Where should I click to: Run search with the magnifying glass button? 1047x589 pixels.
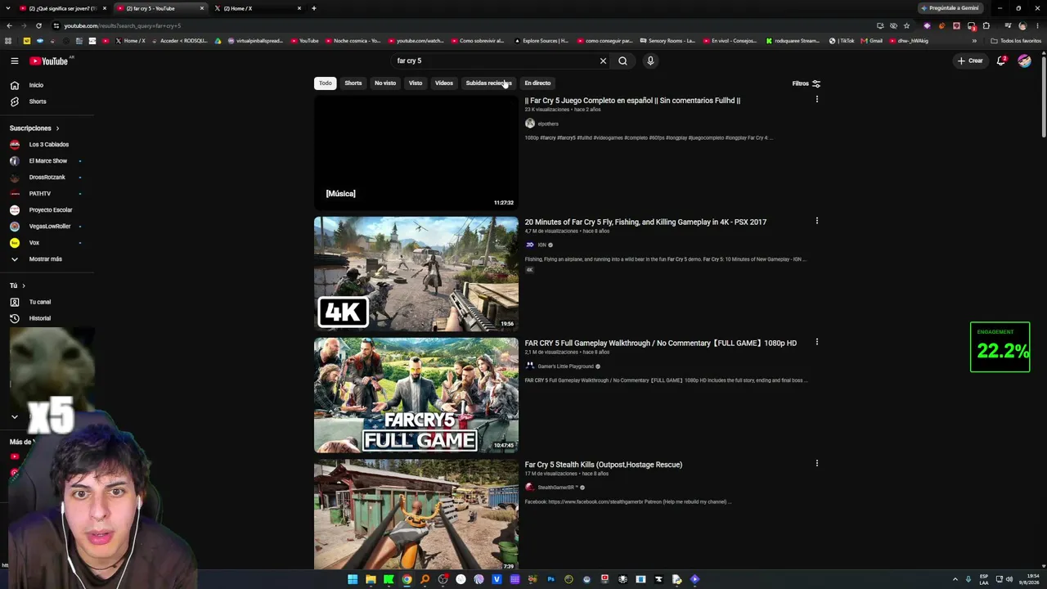click(622, 61)
